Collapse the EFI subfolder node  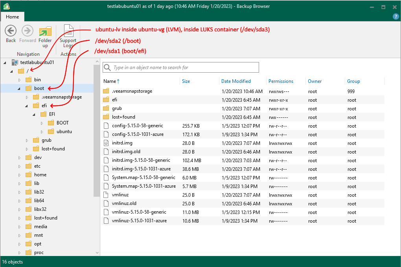tap(34, 115)
